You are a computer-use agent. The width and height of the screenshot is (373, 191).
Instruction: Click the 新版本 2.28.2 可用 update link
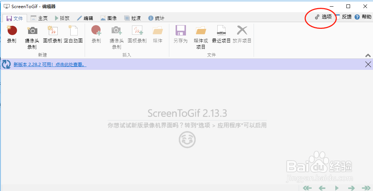pyautogui.click(x=50, y=64)
